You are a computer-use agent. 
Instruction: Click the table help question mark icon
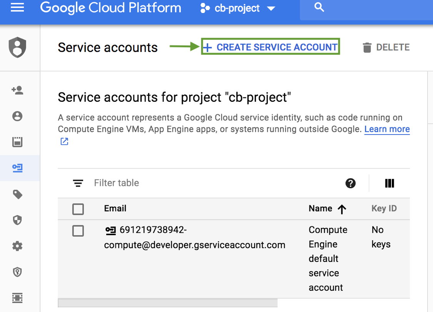click(350, 183)
